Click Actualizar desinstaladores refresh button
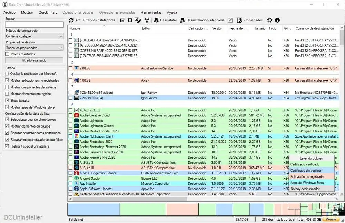The height and width of the screenshot is (223, 345). pos(92,20)
